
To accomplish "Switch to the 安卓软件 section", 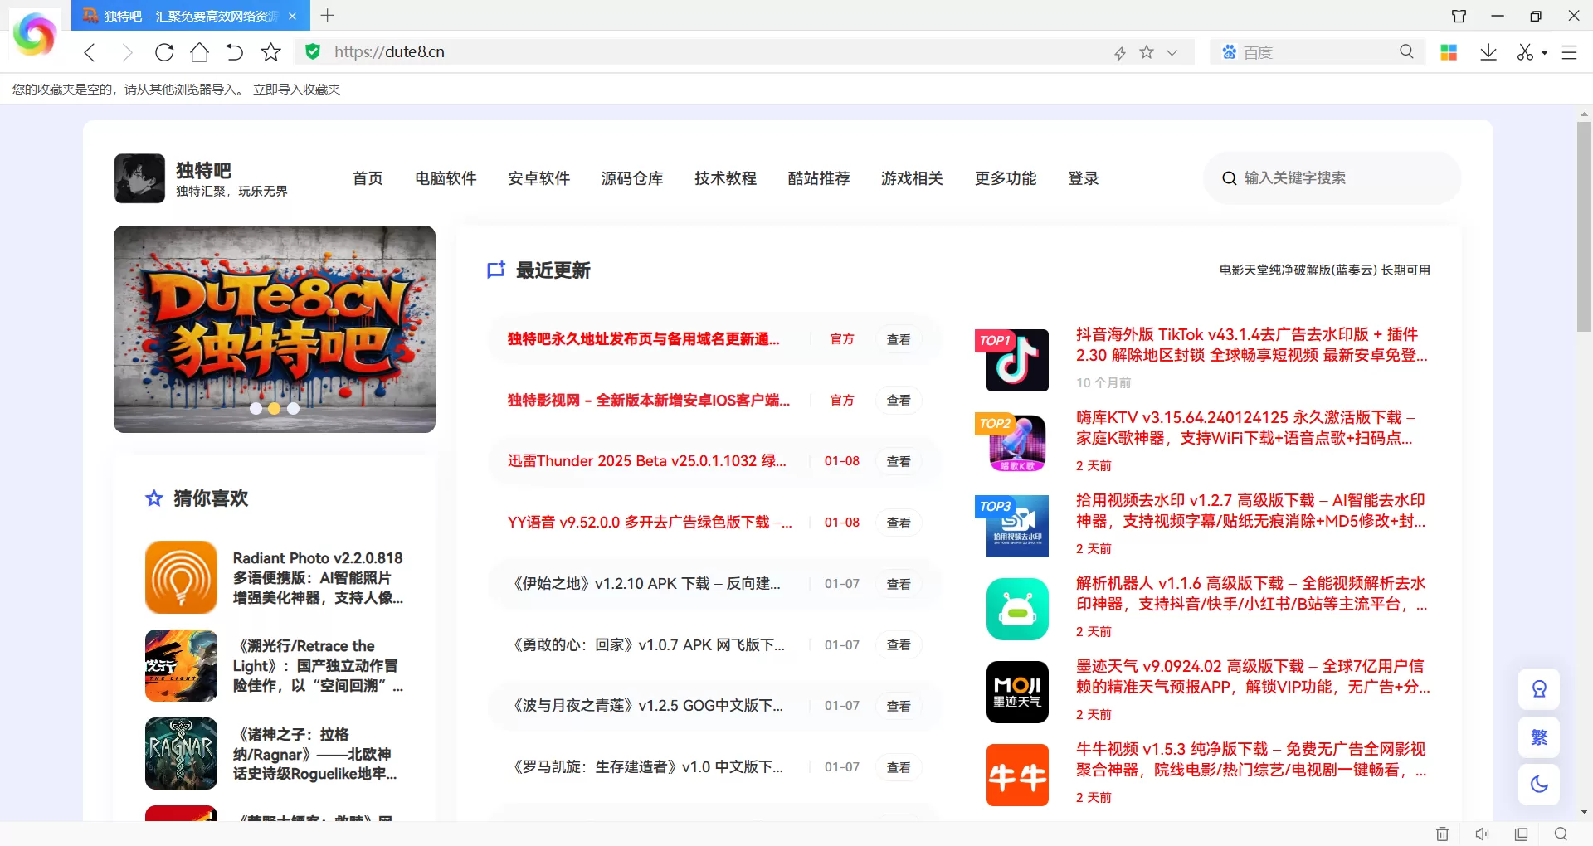I will [538, 178].
